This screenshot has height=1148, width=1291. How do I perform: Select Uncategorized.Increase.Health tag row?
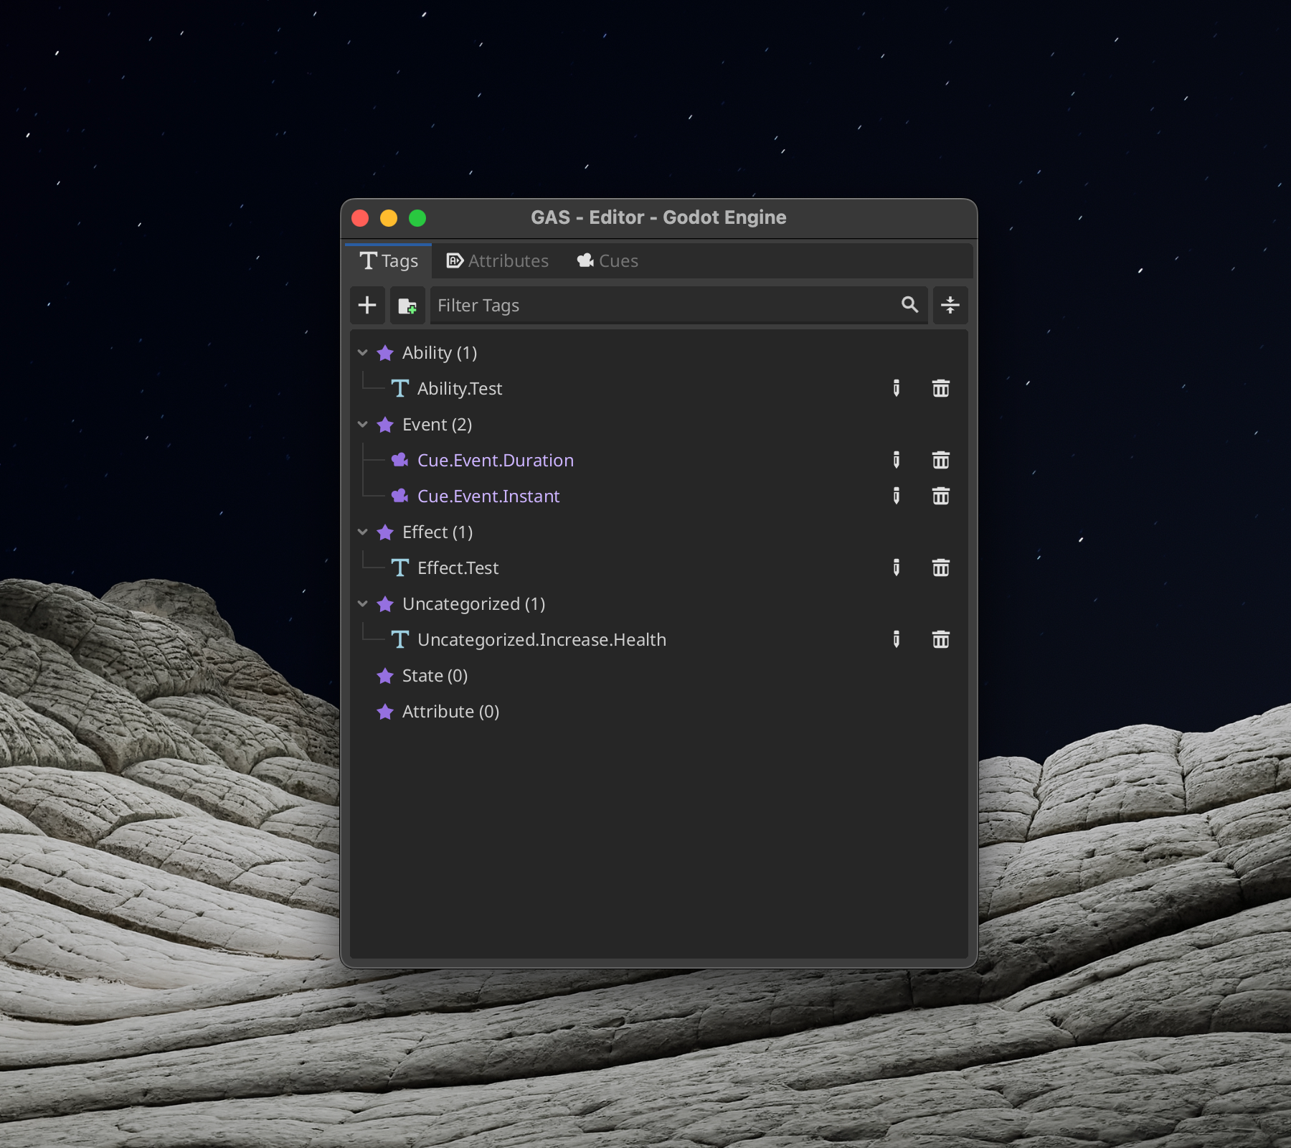click(x=658, y=639)
